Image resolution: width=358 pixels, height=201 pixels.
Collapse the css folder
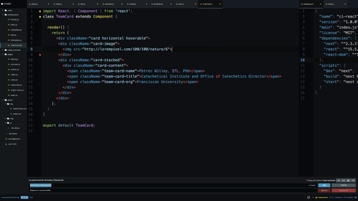(x=5, y=104)
